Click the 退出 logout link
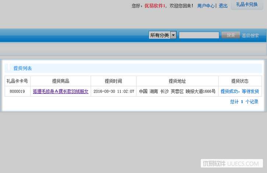Viewport: 267px width, 173px height. coord(223,6)
